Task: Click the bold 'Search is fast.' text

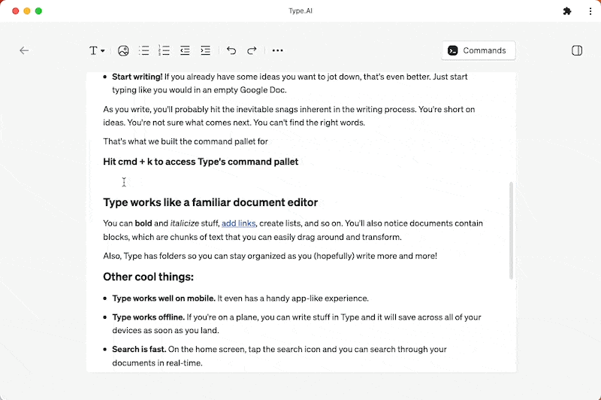Action: 139,350
